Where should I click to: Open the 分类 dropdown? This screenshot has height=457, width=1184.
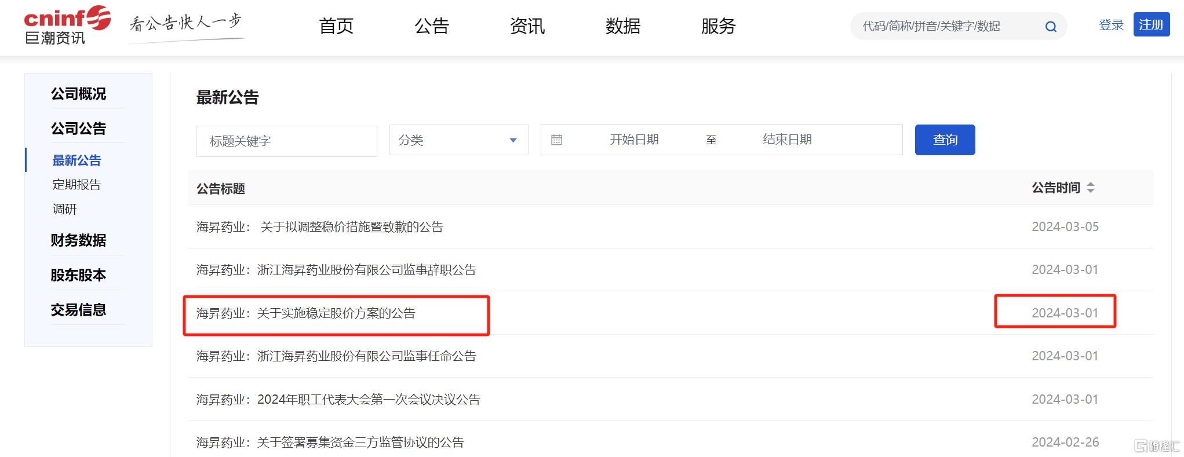[x=458, y=140]
